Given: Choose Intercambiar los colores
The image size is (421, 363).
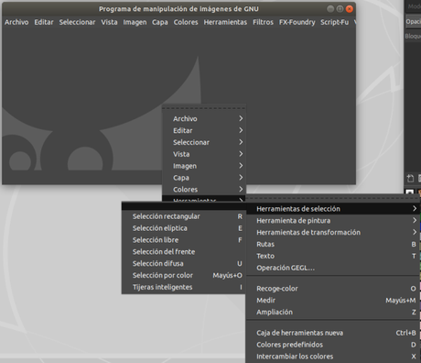Looking at the screenshot, I should click(333, 357).
